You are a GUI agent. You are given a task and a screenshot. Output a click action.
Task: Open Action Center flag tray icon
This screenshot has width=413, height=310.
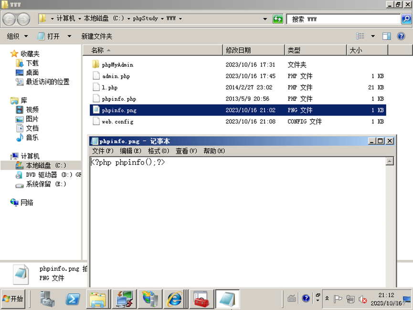pyautogui.click(x=338, y=299)
